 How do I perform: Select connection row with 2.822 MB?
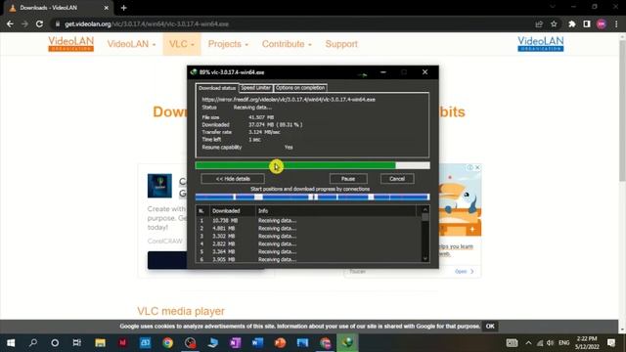coord(309,243)
